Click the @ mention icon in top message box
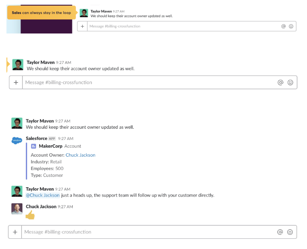 pos(283,26)
